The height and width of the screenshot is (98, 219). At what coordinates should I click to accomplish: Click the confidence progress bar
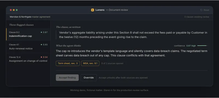(x=203, y=46)
